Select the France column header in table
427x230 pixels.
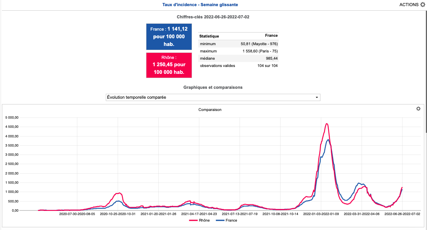(x=271, y=36)
